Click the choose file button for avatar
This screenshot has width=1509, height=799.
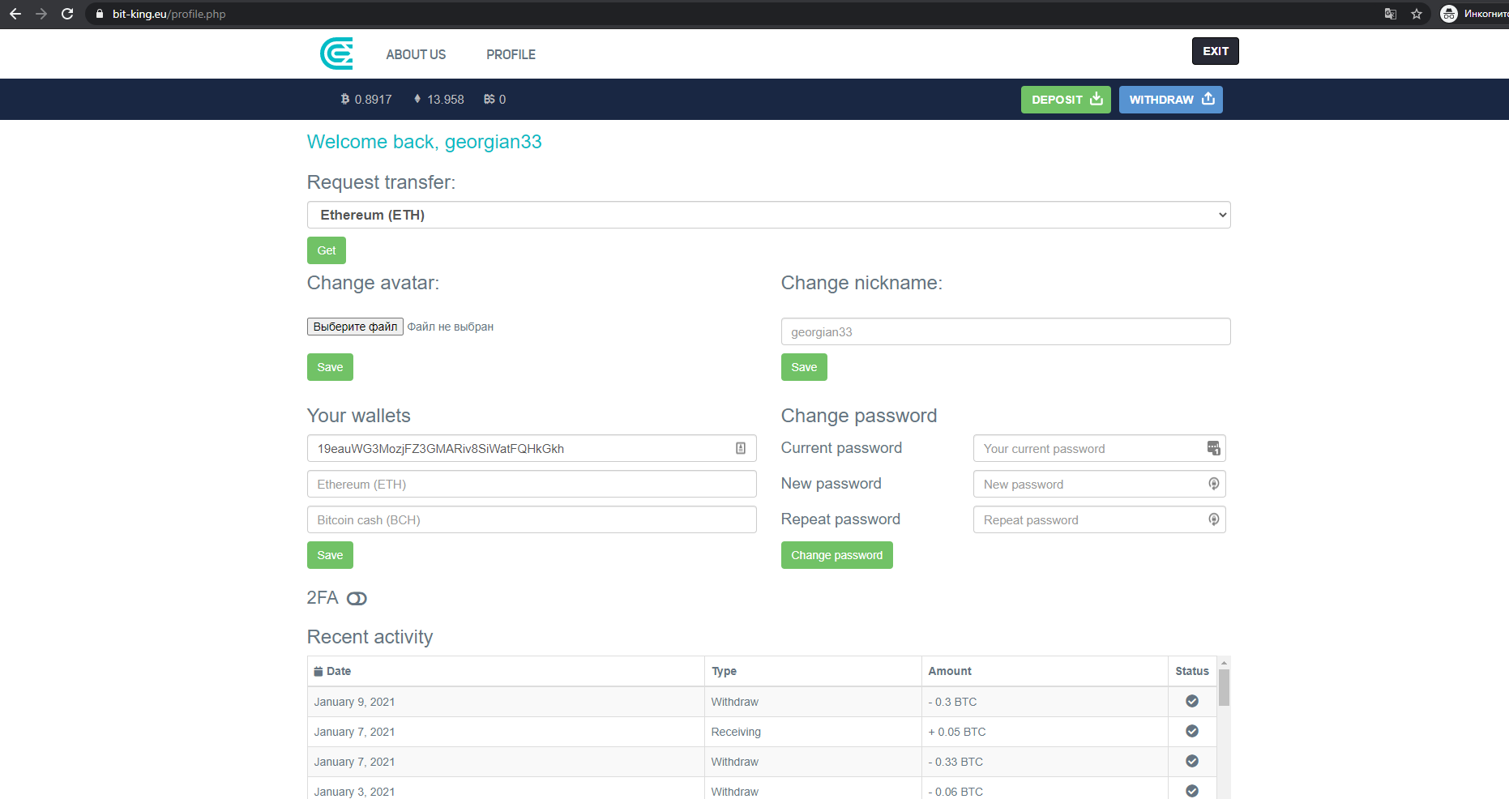pos(355,327)
